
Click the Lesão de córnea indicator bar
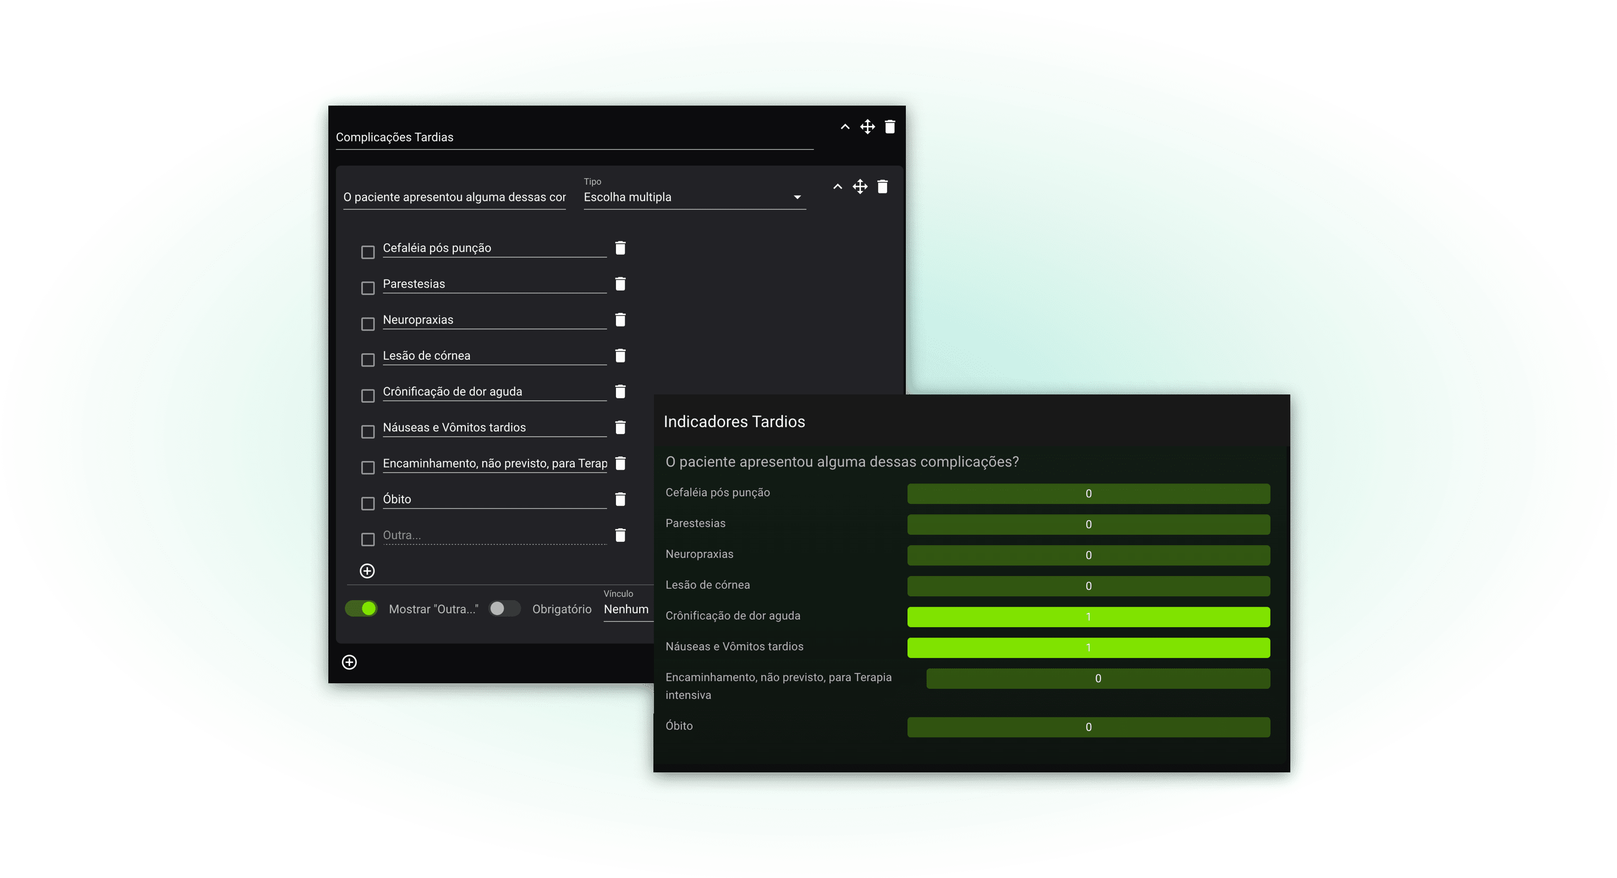1088,586
